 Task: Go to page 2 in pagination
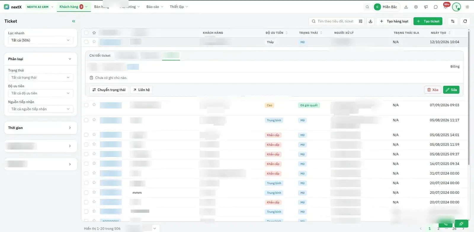[438, 228]
